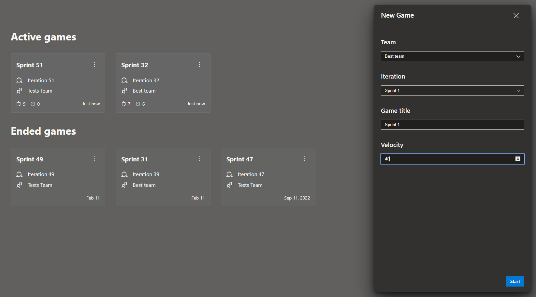
Task: Click the Start button to create the game
Action: pyautogui.click(x=515, y=281)
